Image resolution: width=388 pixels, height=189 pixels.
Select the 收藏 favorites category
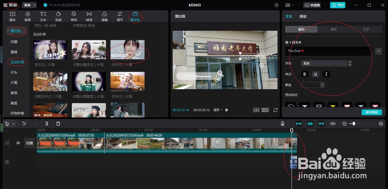14,41
